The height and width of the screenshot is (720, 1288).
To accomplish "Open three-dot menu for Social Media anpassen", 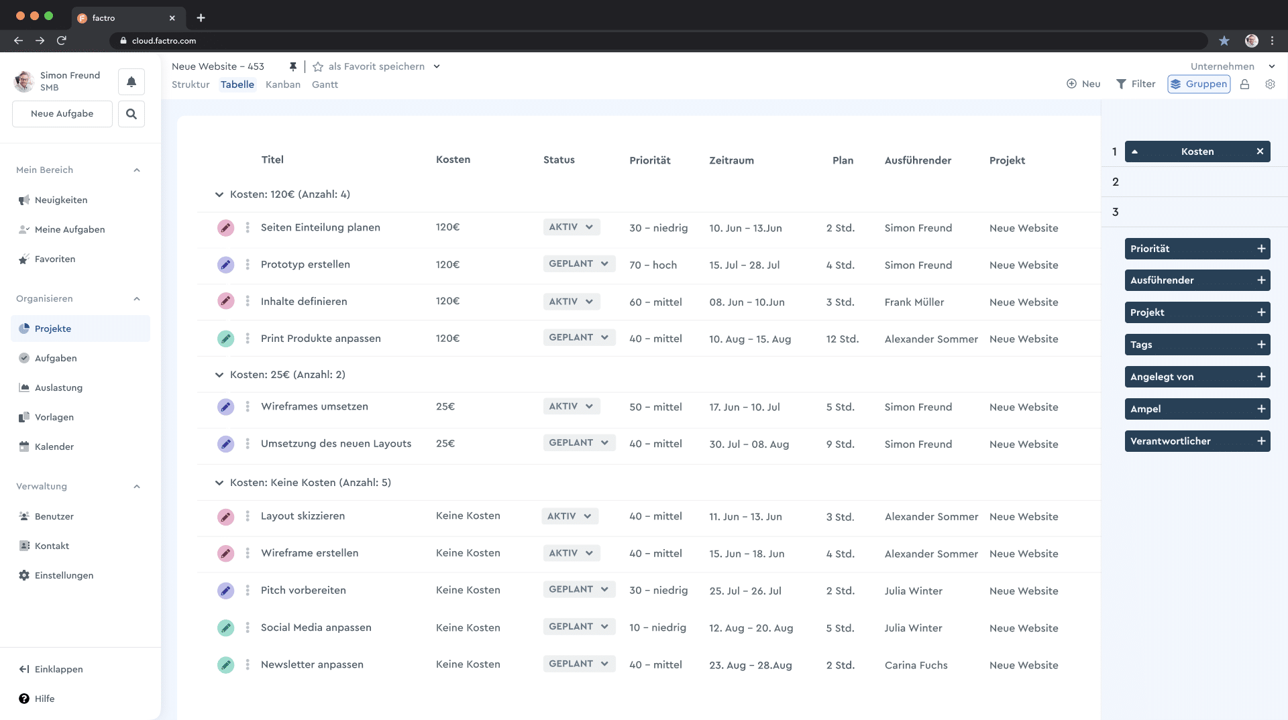I will point(248,627).
